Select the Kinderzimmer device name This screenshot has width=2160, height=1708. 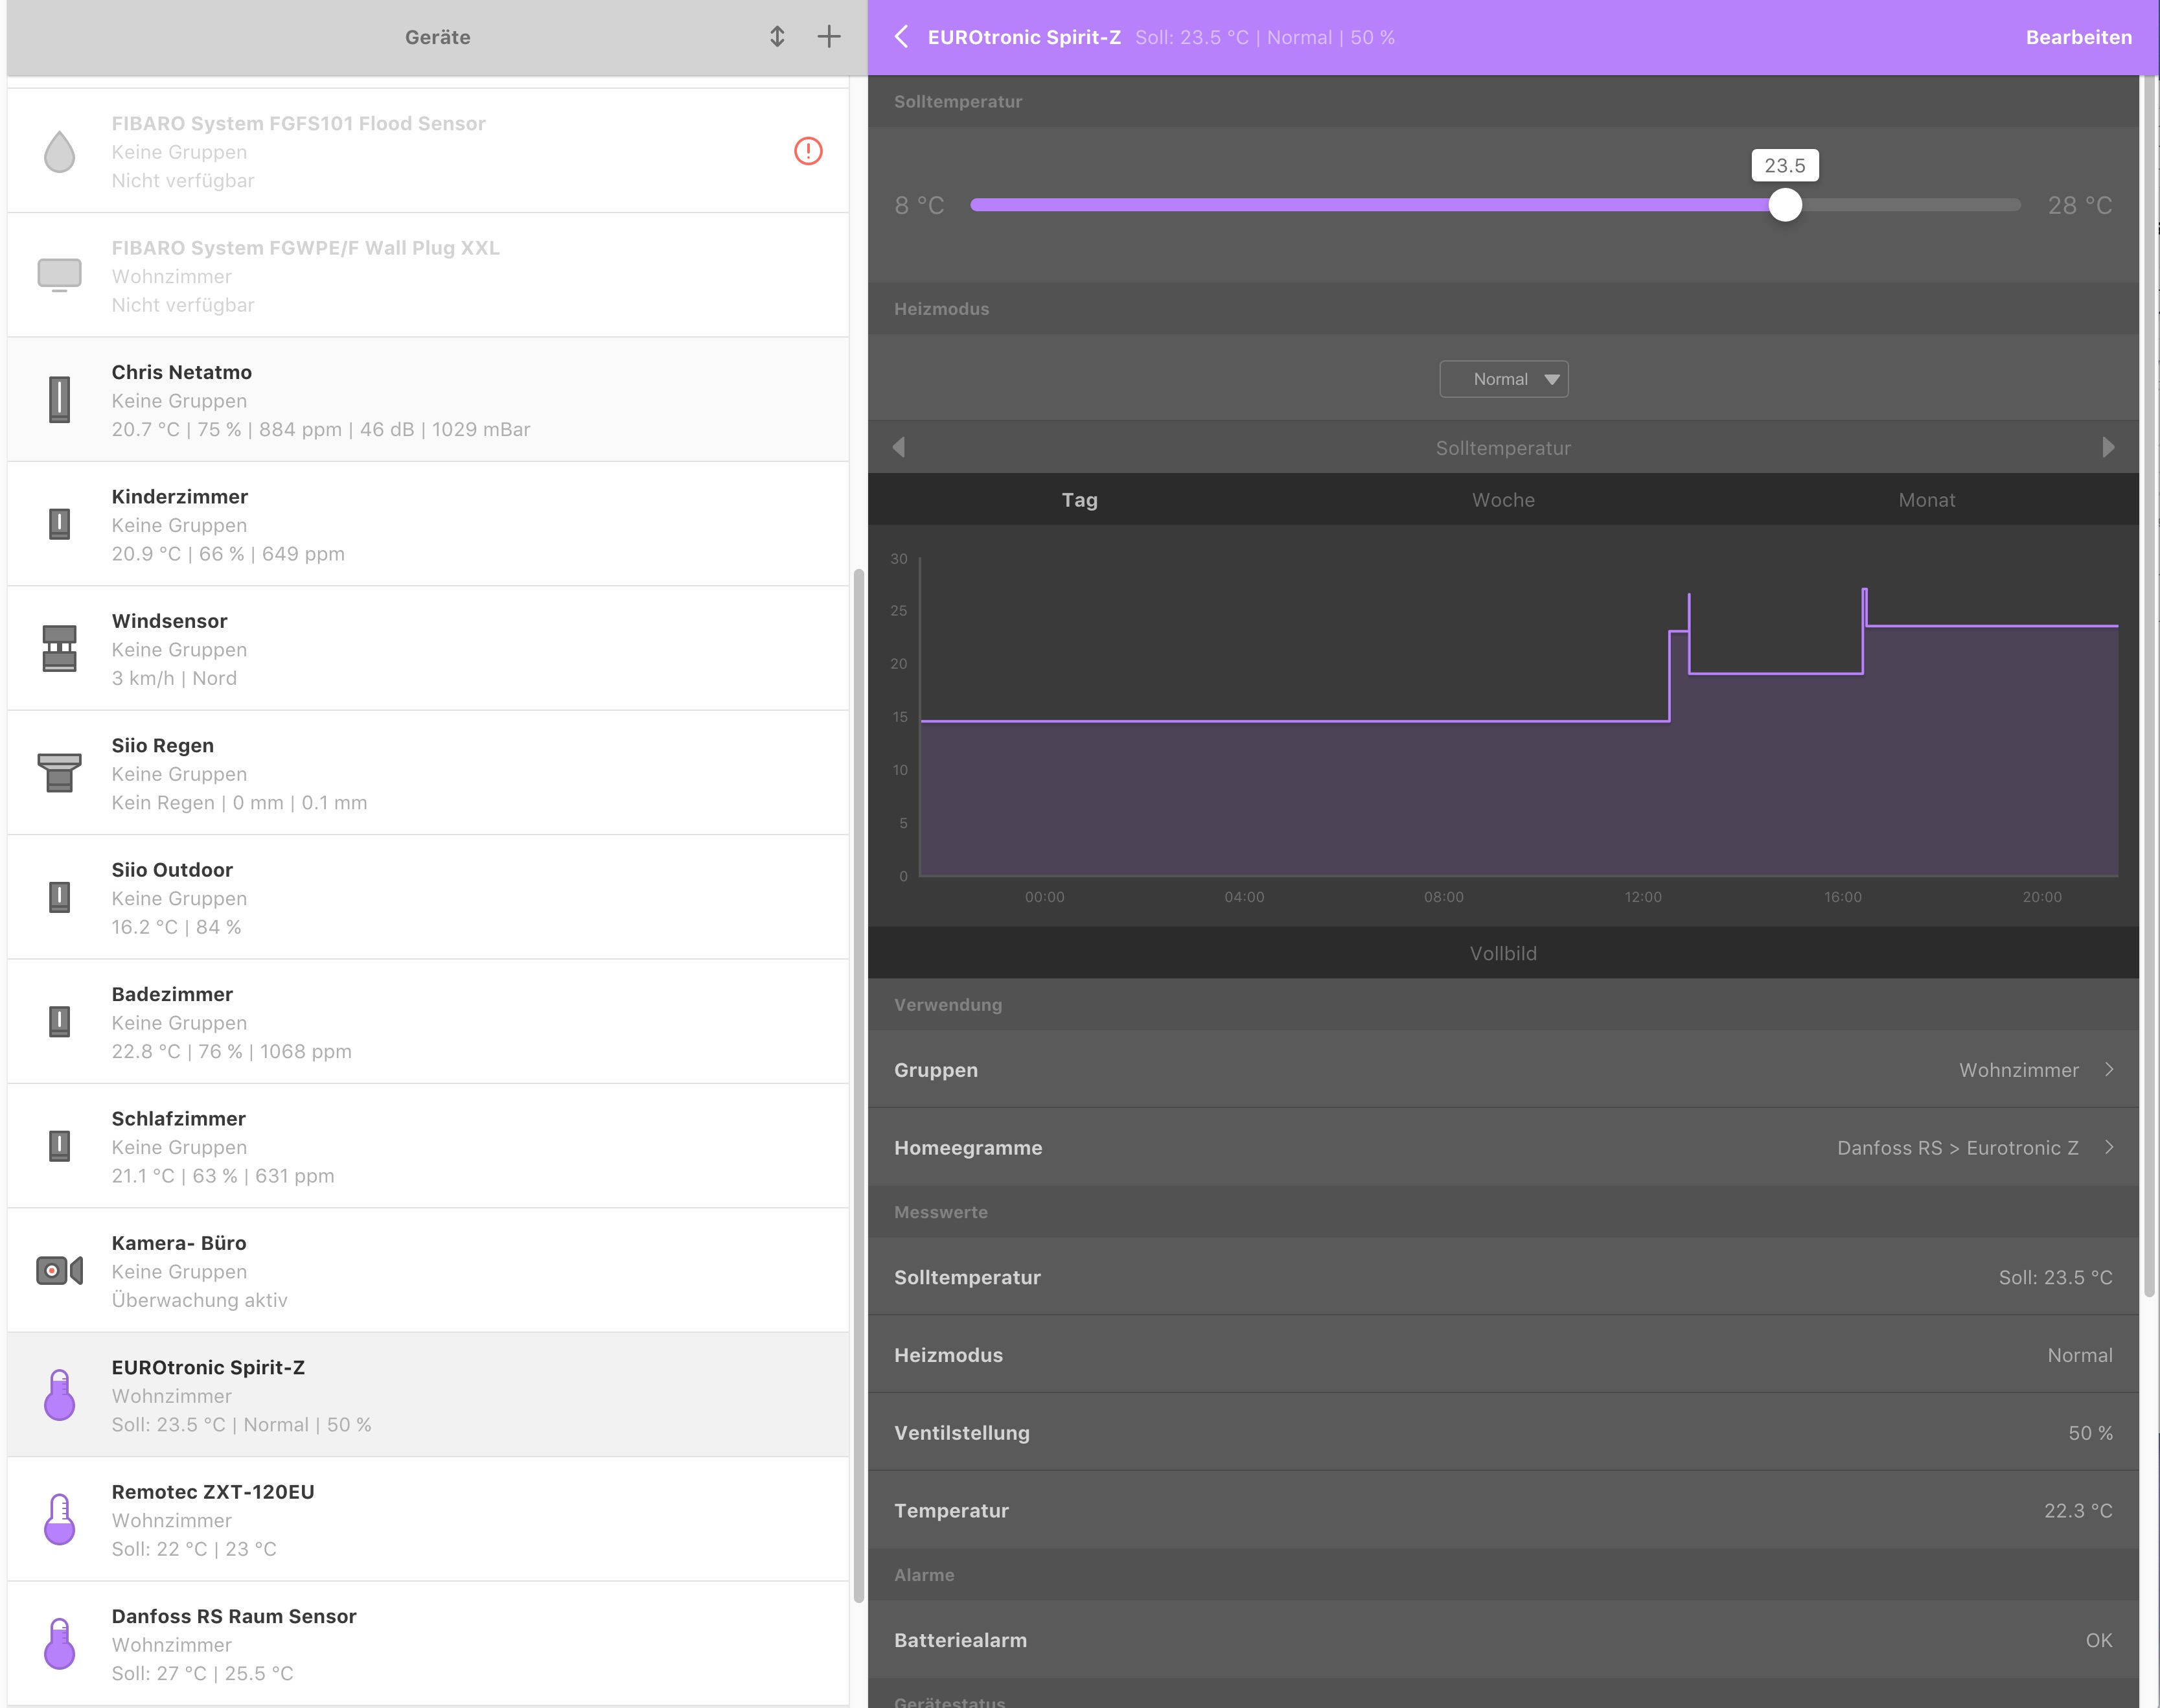180,496
